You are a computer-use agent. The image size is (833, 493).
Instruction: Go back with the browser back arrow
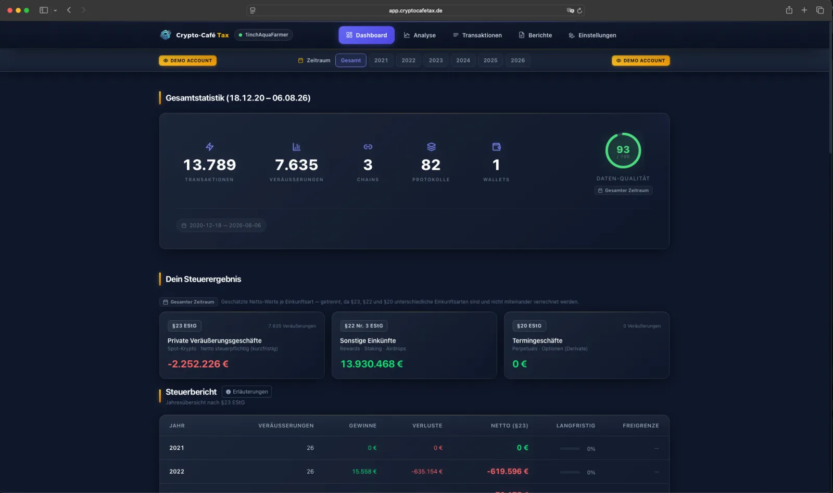69,10
